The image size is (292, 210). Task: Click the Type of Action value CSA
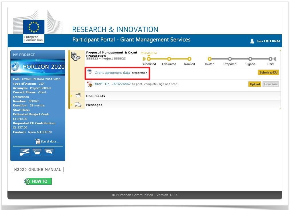point(41,84)
